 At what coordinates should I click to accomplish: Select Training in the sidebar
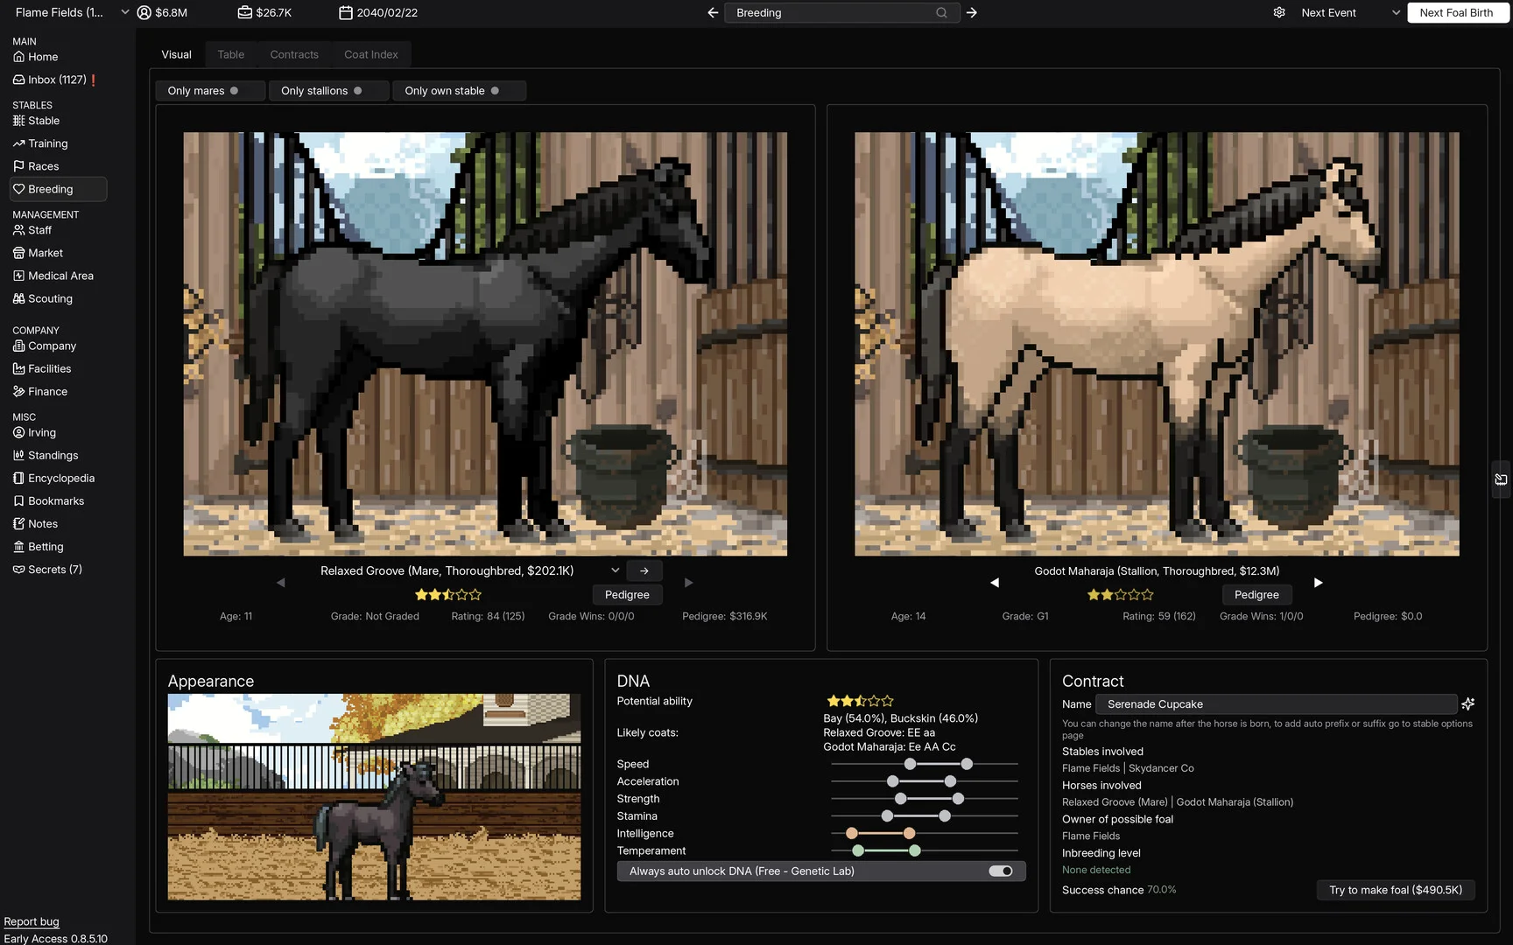(x=47, y=143)
